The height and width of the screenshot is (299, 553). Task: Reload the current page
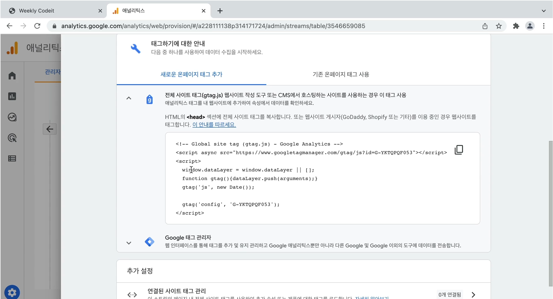click(37, 26)
